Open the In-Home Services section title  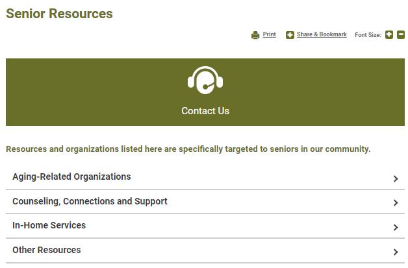click(49, 225)
